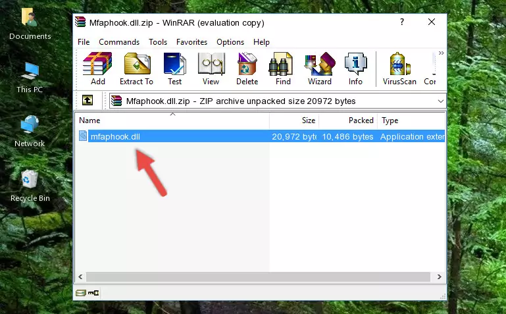The image size is (506, 314).
Task: Show archive Info
Action: pos(355,68)
